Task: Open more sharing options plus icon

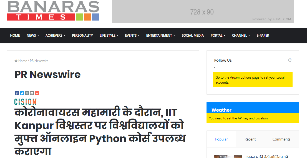Action: coord(37,93)
